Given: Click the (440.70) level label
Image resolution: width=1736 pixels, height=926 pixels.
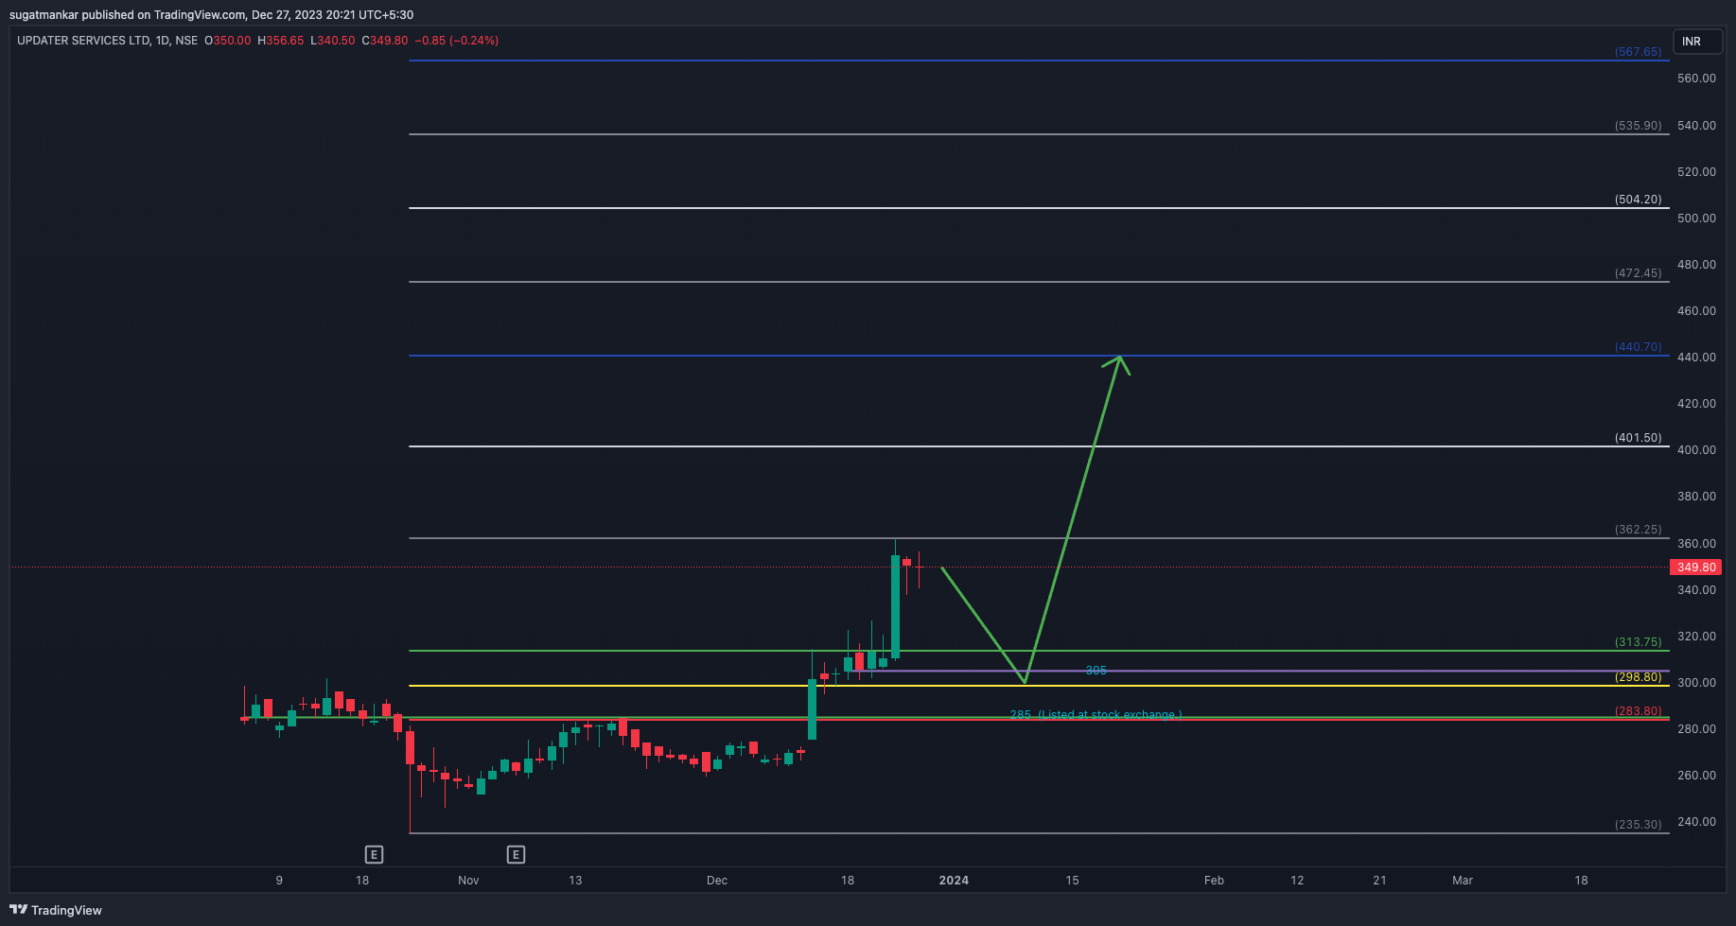Looking at the screenshot, I should click(1638, 347).
